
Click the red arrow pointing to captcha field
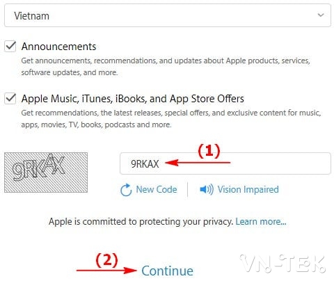pos(198,163)
